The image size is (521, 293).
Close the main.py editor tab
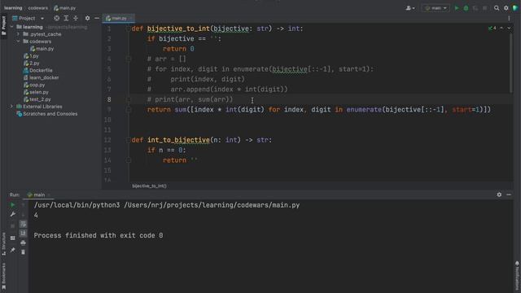(x=131, y=18)
